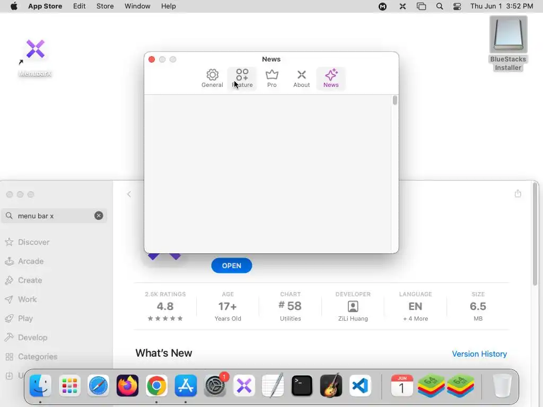Close the News window with the red button

(x=152, y=59)
